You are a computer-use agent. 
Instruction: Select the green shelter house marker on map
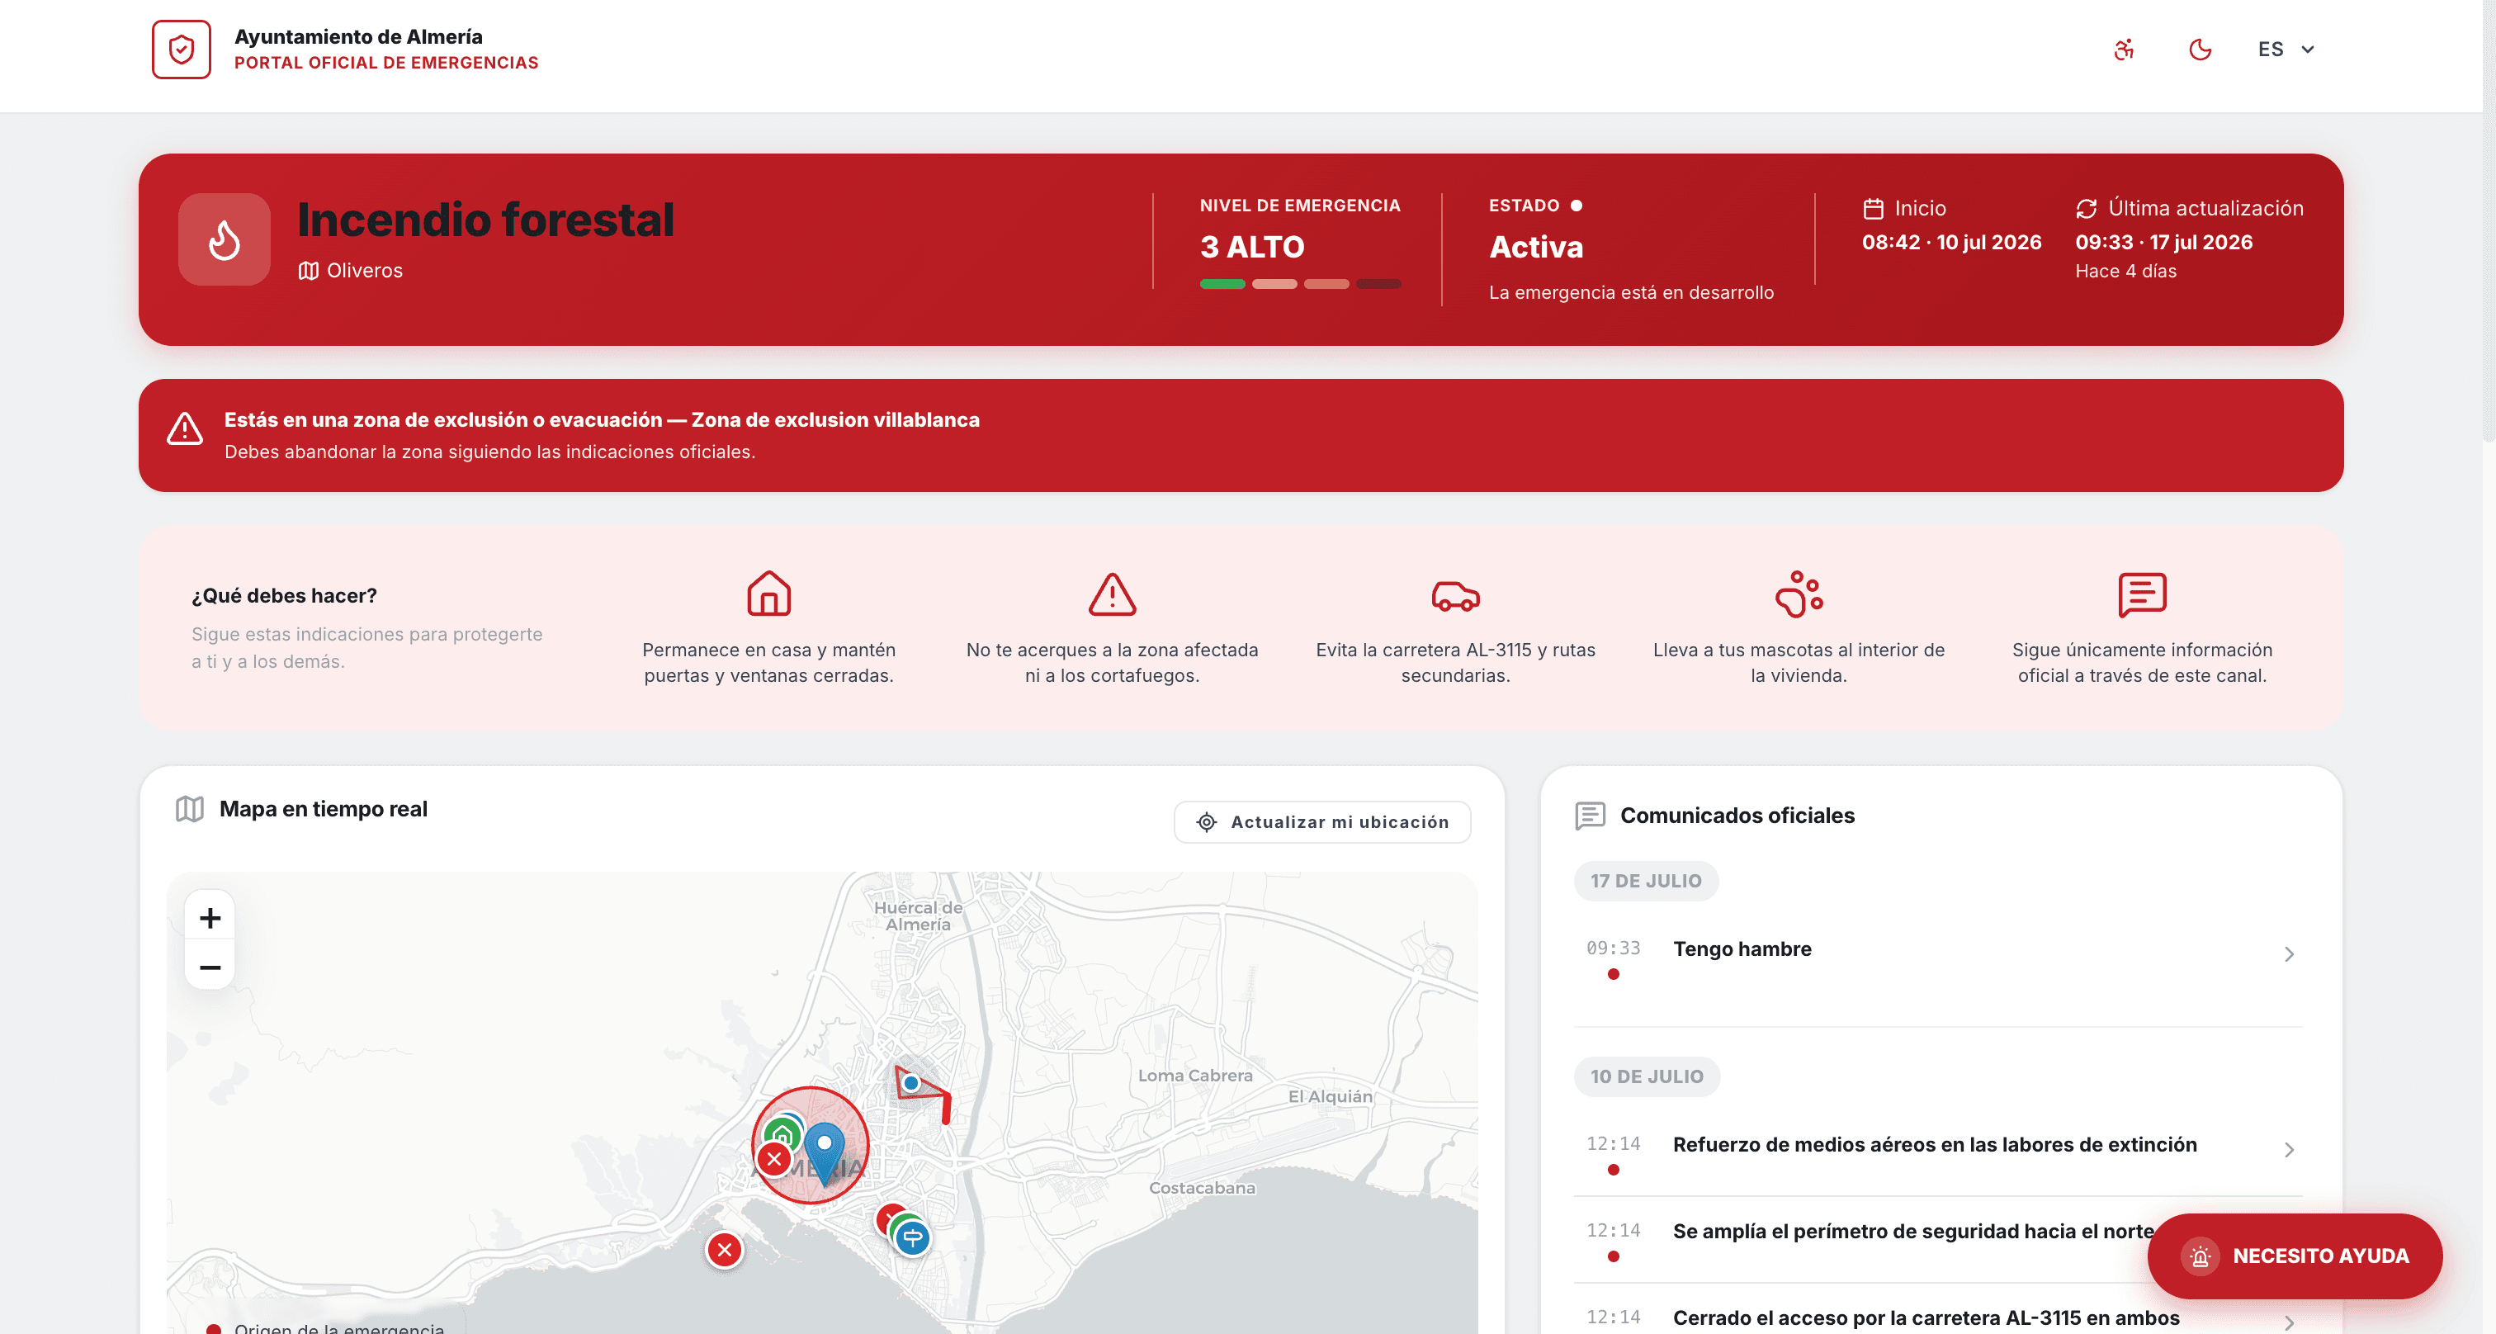(x=782, y=1134)
